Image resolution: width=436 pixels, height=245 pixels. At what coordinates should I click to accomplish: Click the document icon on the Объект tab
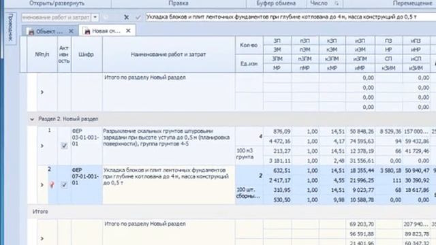(31, 32)
